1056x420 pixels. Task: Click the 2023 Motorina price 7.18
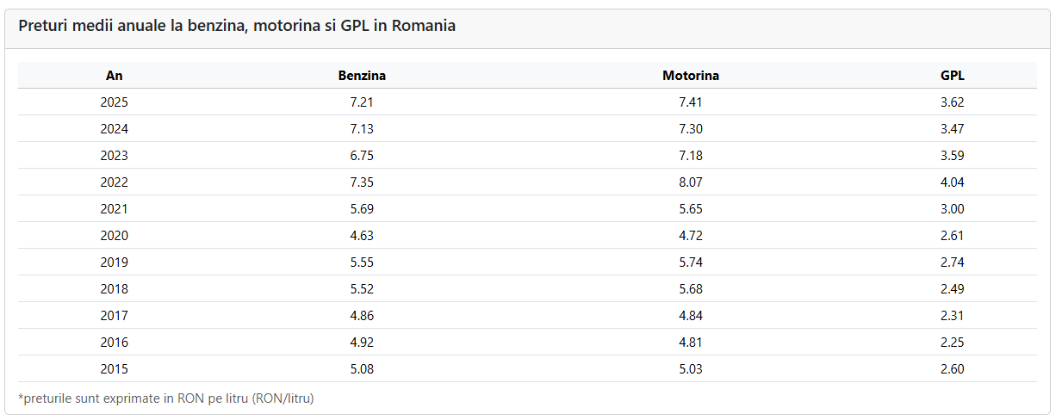pos(690,156)
